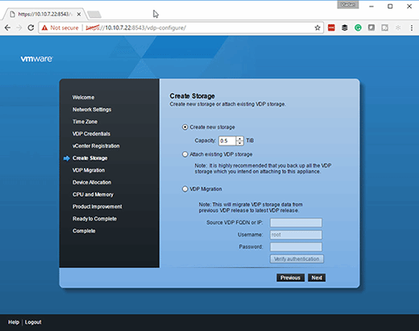The image size is (419, 331).
Task: Open the red extension icon in toolbar
Action: pos(331,27)
